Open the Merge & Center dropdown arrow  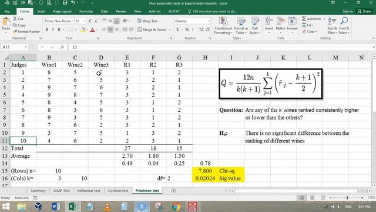point(170,30)
